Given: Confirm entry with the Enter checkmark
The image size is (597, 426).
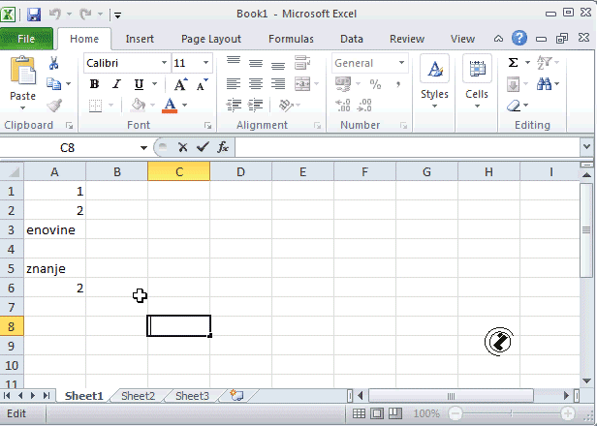Looking at the screenshot, I should tap(202, 147).
